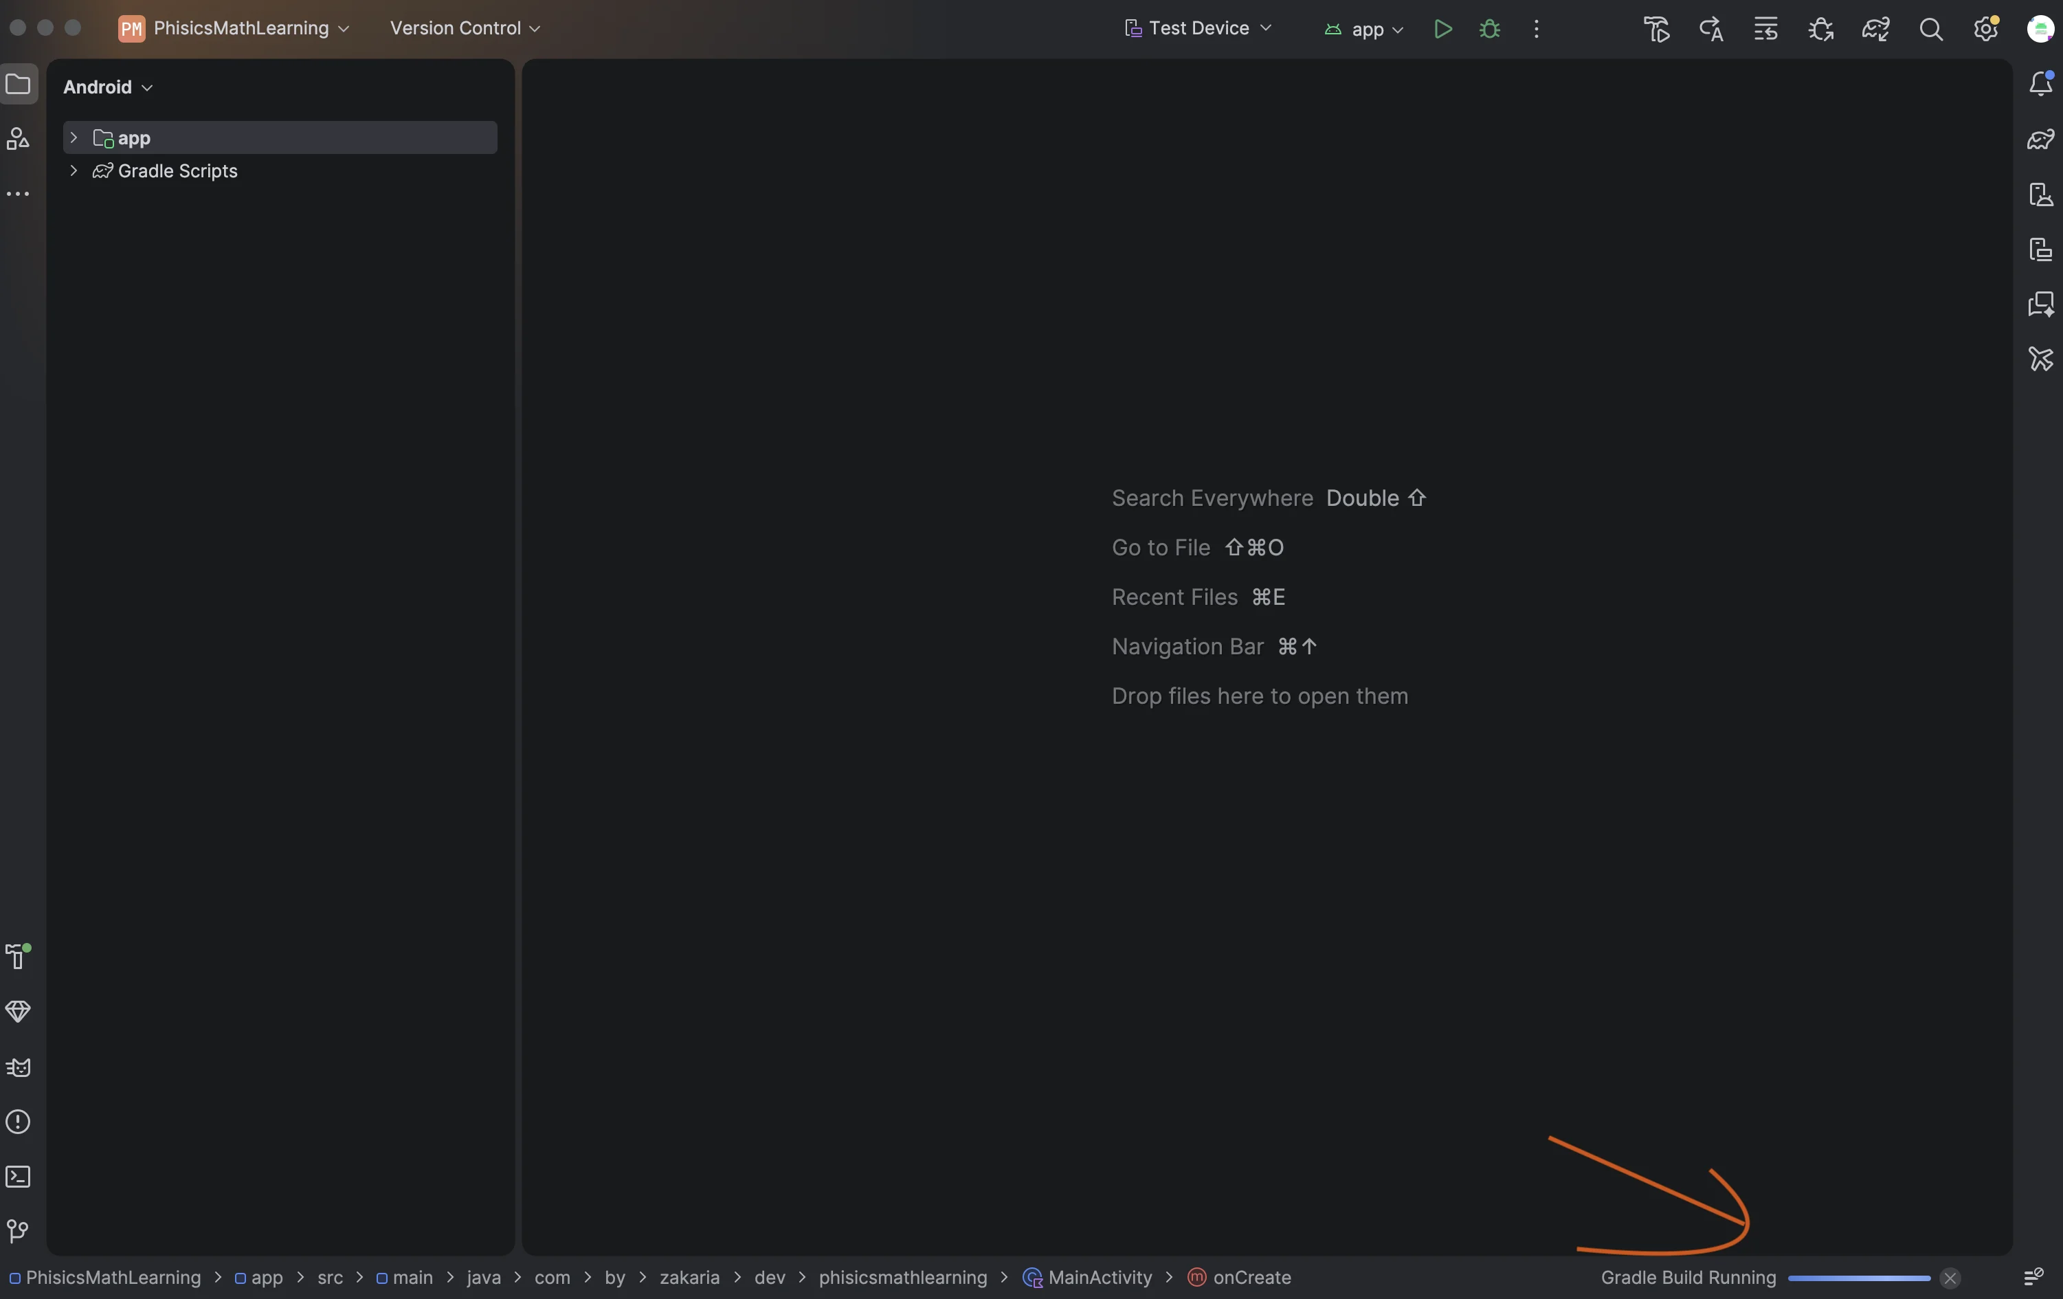Screen dimensions: 2063x1299
Task: Open Terminal tool window icon
Action: pyautogui.click(x=18, y=1177)
